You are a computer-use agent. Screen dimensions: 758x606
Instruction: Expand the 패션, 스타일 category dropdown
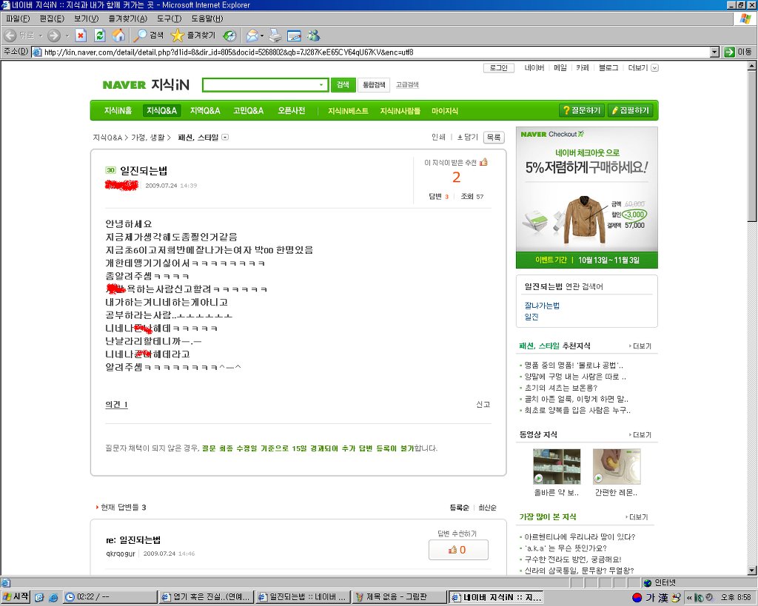click(225, 137)
